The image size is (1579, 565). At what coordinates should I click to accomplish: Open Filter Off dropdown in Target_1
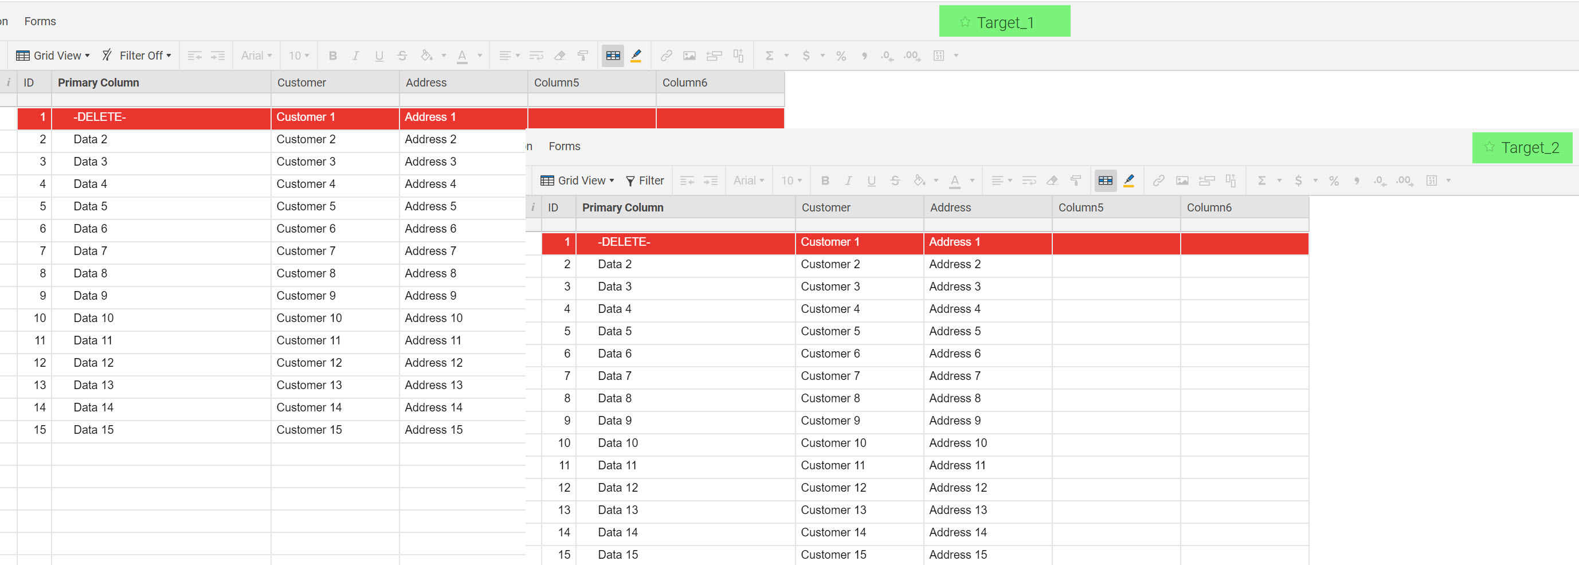coord(136,56)
